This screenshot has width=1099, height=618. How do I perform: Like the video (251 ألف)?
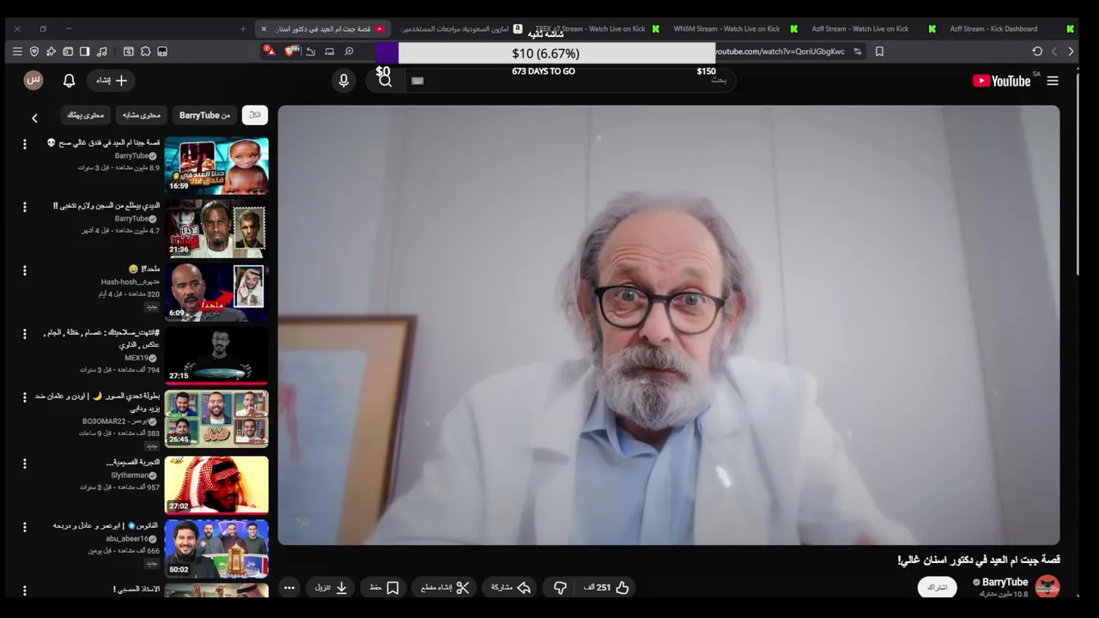click(607, 588)
